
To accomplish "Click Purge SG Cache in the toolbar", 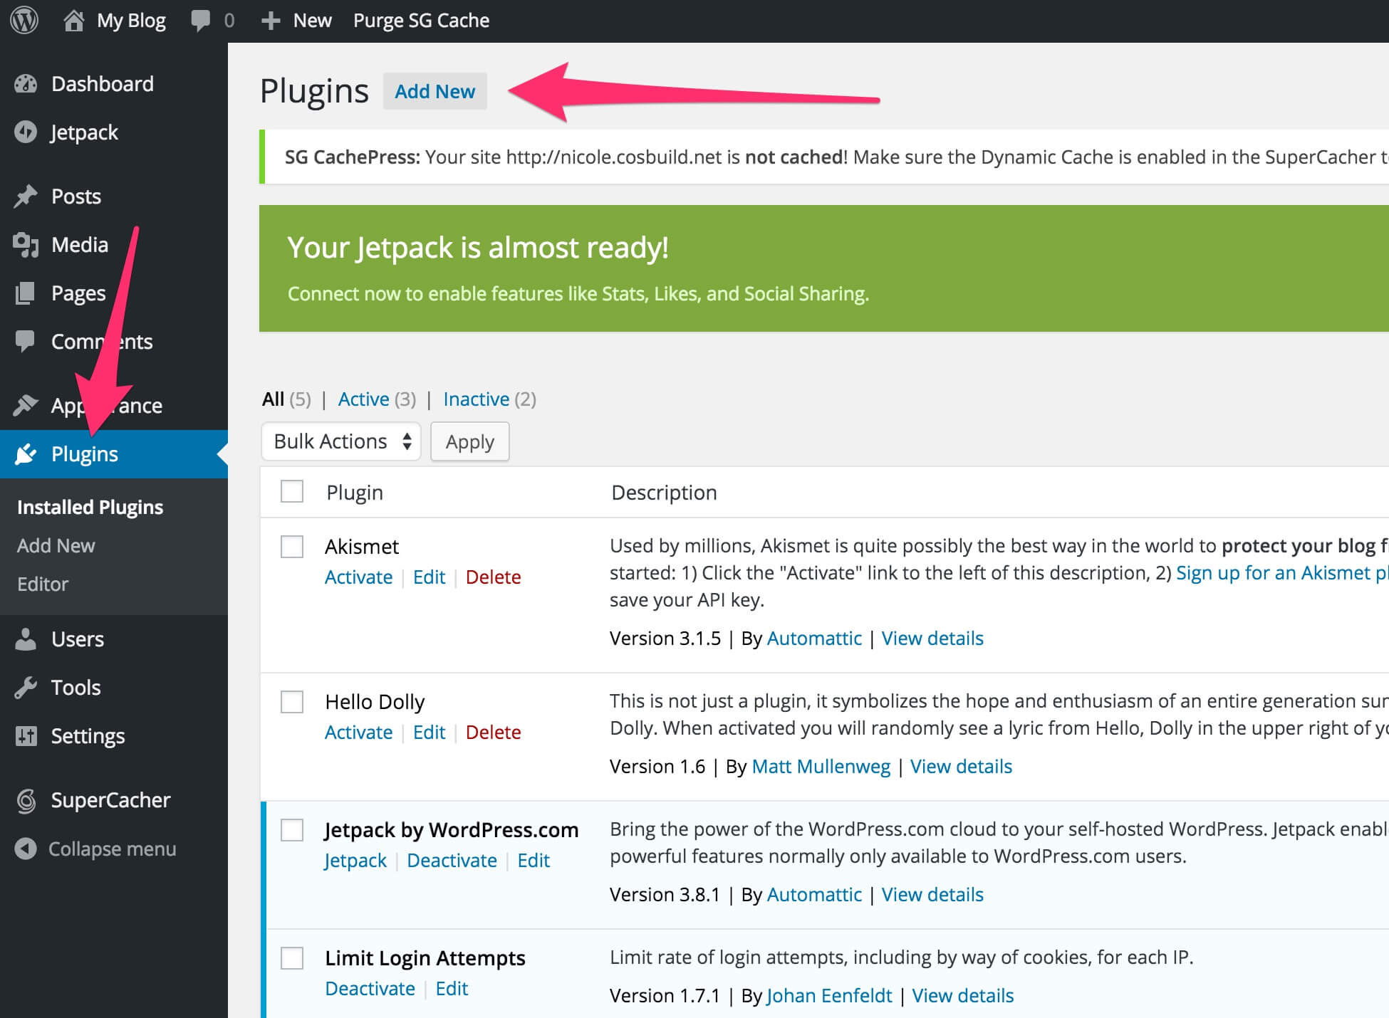I will [421, 20].
